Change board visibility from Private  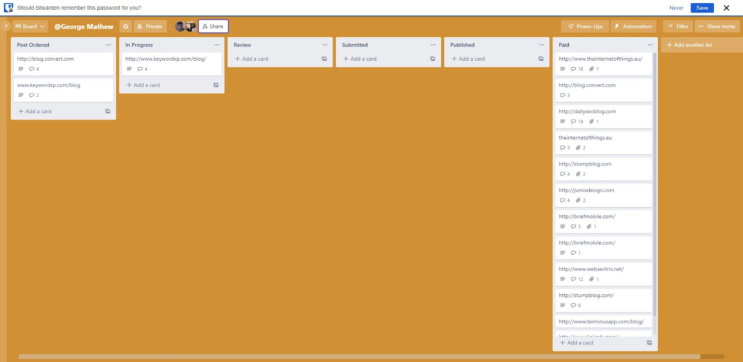click(x=150, y=26)
